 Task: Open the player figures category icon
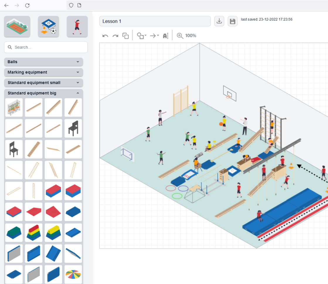[77, 27]
